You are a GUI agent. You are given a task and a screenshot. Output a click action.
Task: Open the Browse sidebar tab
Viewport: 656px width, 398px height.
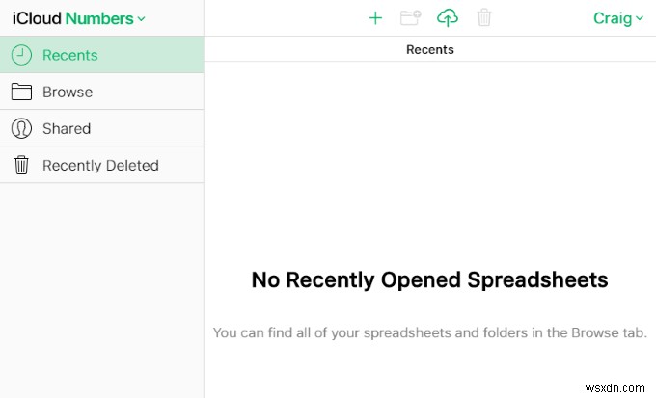point(101,92)
